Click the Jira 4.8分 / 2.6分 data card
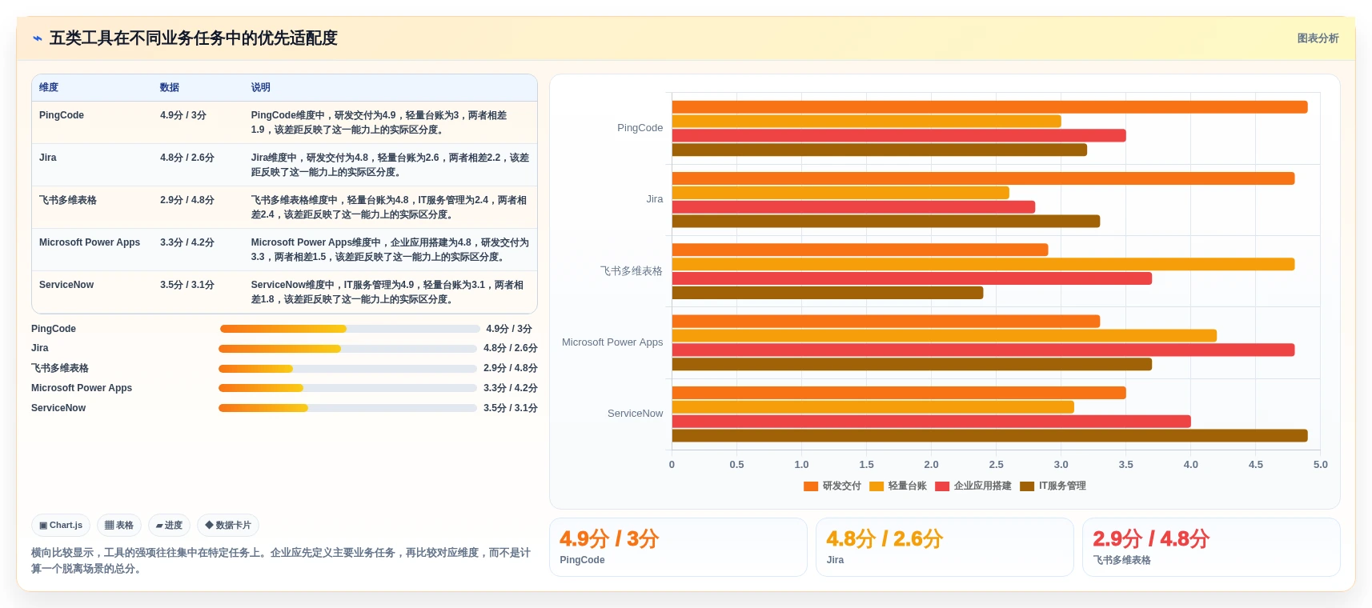 click(945, 547)
